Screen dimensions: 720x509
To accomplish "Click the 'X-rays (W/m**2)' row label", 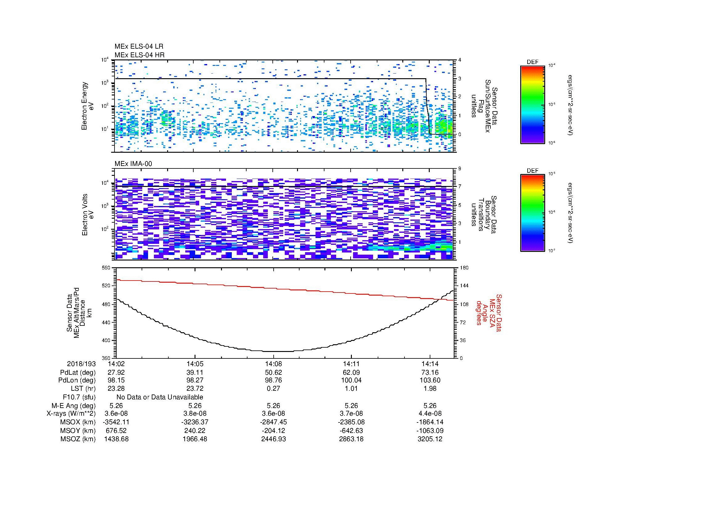I will 71,414.
